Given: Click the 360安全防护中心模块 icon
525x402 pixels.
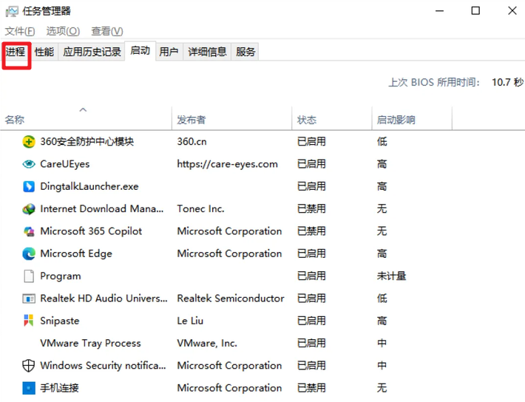Looking at the screenshot, I should pos(29,142).
